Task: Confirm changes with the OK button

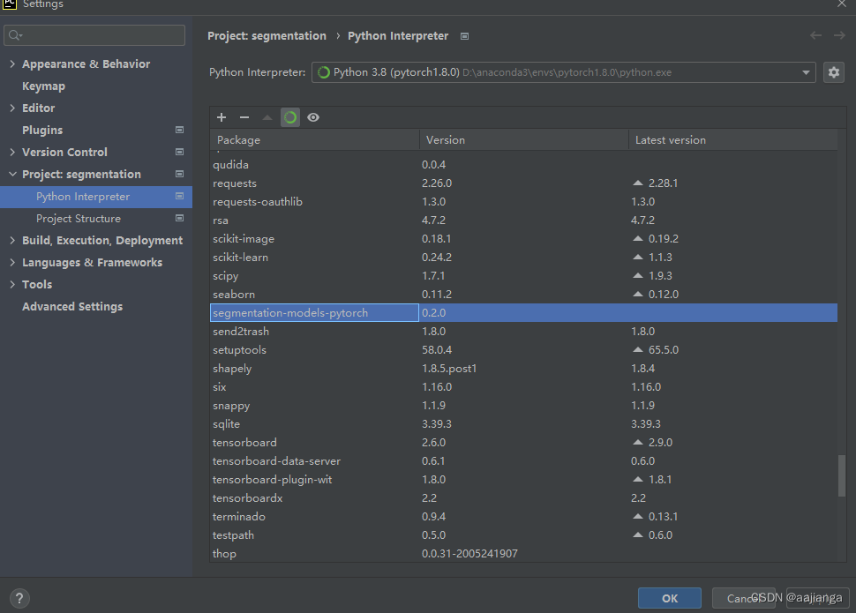Action: pyautogui.click(x=669, y=597)
